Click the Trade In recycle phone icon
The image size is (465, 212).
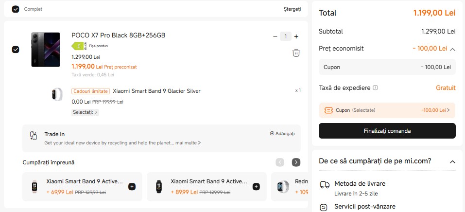(x=34, y=135)
